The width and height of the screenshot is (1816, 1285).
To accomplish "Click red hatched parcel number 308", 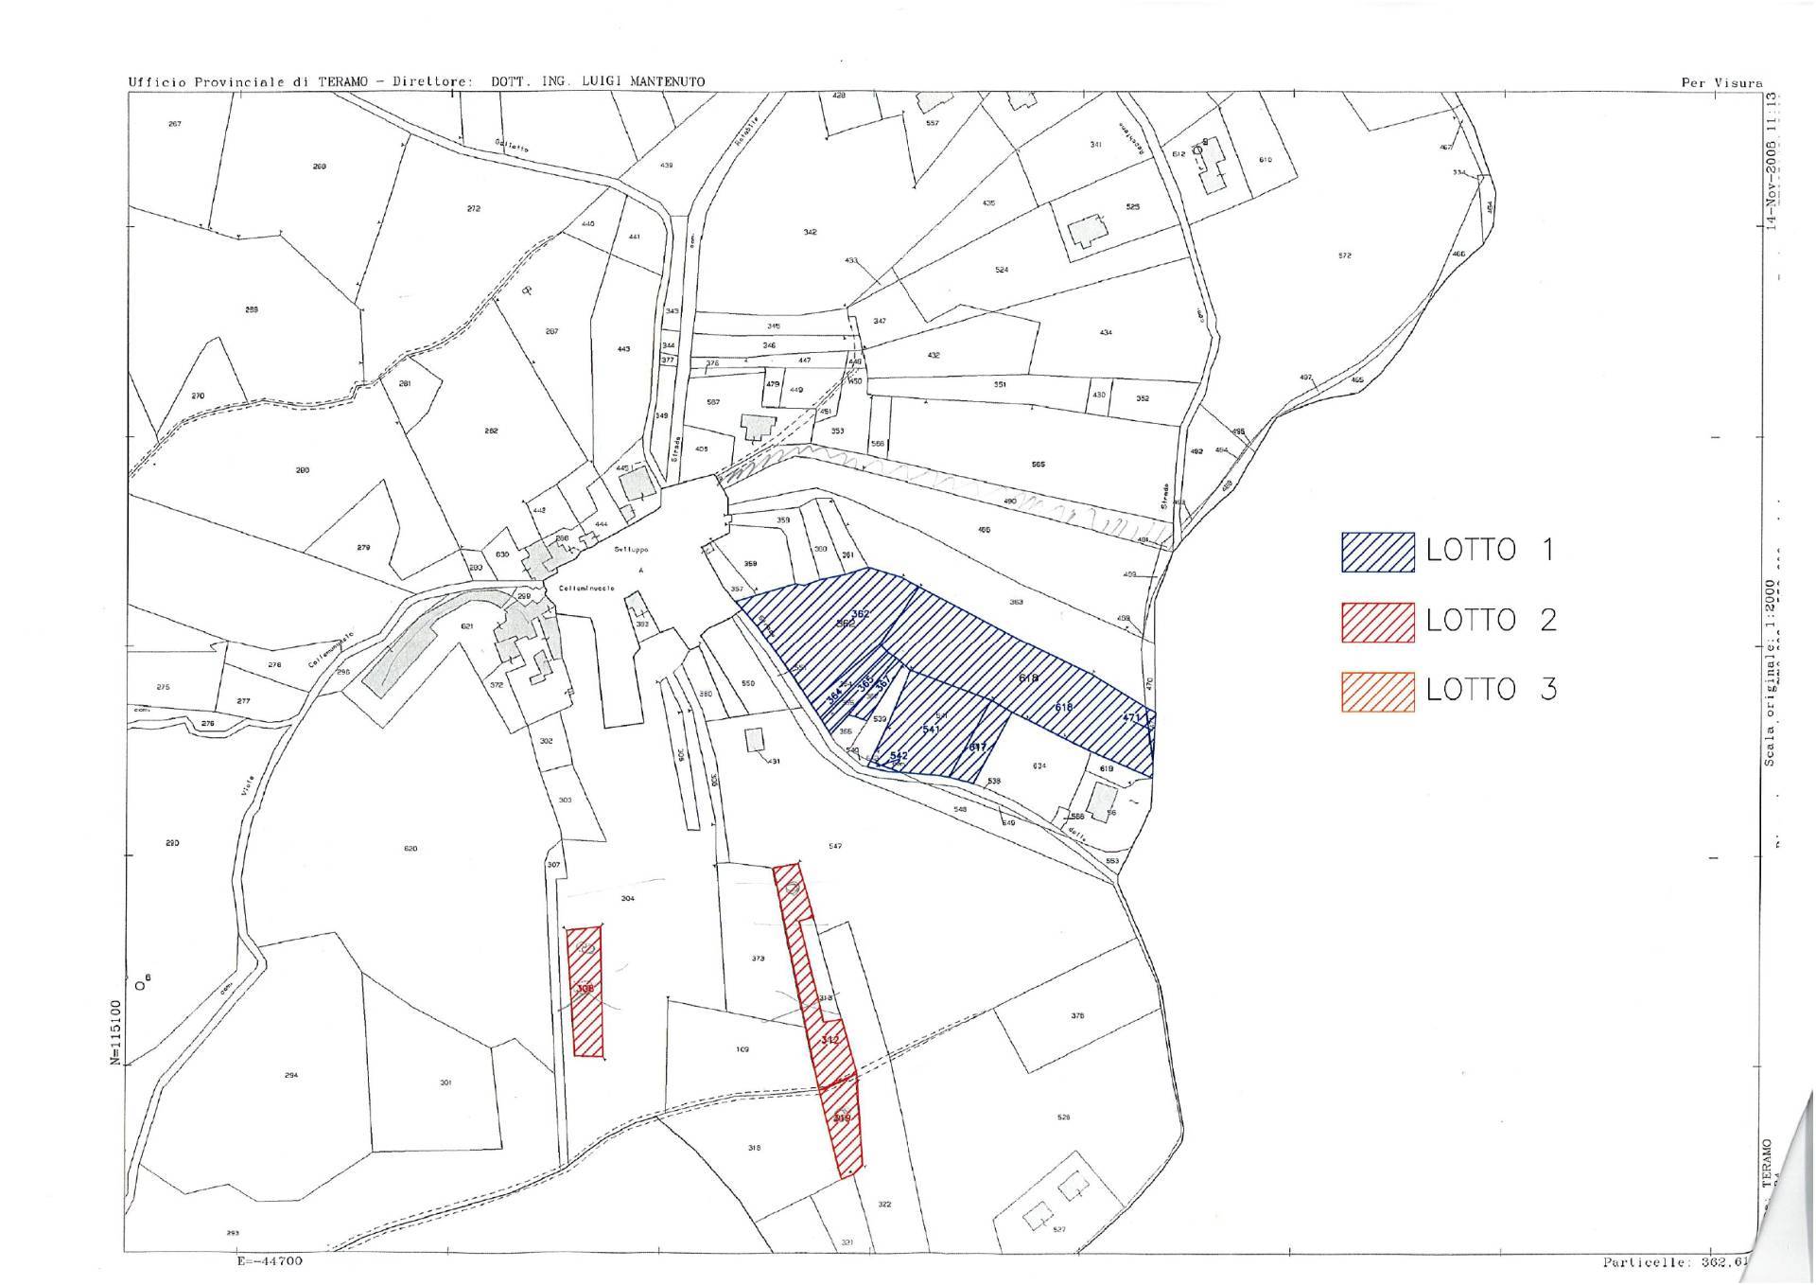I will pos(585,989).
